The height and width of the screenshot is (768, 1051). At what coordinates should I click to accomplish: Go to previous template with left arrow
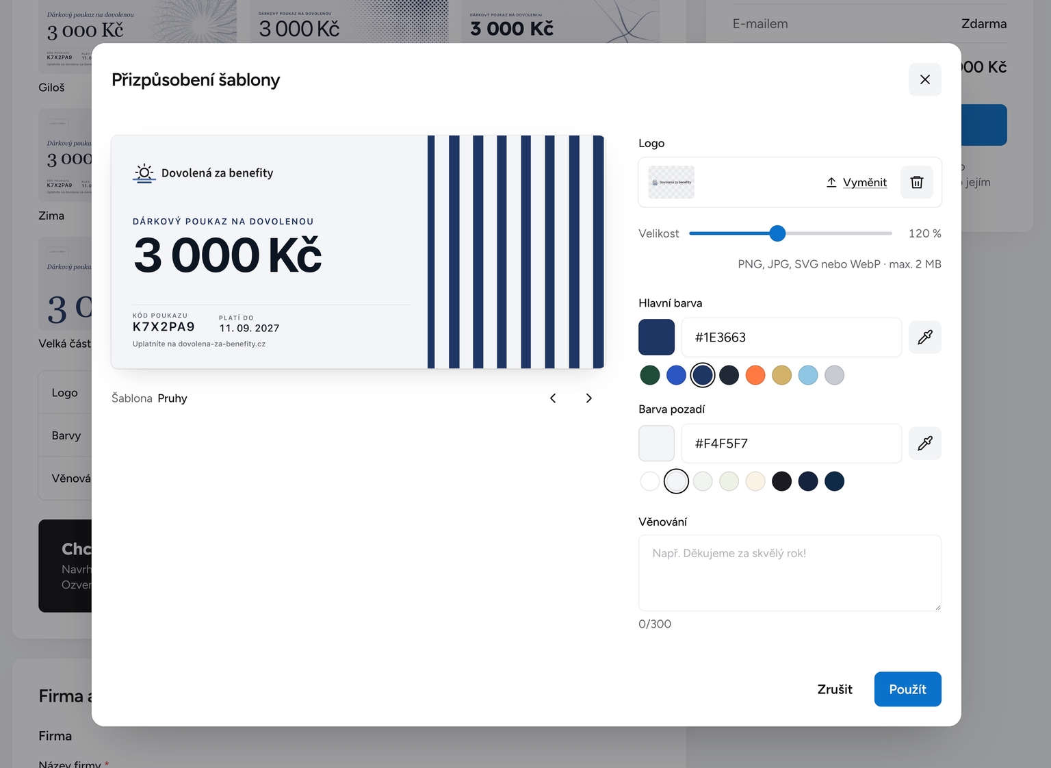[553, 398]
